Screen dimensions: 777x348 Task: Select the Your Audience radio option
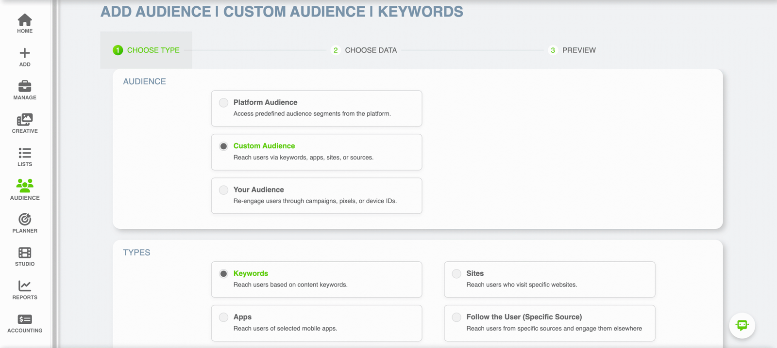pos(223,190)
